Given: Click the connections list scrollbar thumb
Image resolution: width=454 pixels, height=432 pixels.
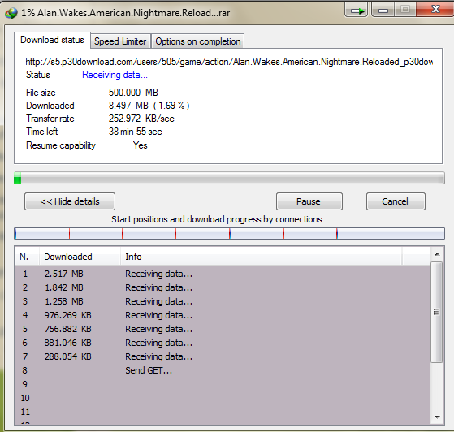Looking at the screenshot, I should pos(437,312).
